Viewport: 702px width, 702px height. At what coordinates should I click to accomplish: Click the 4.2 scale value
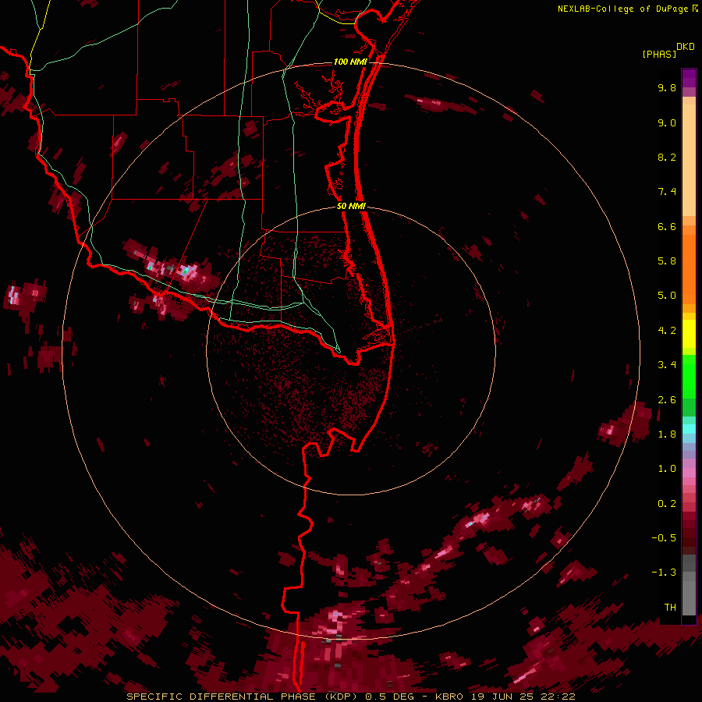[667, 331]
